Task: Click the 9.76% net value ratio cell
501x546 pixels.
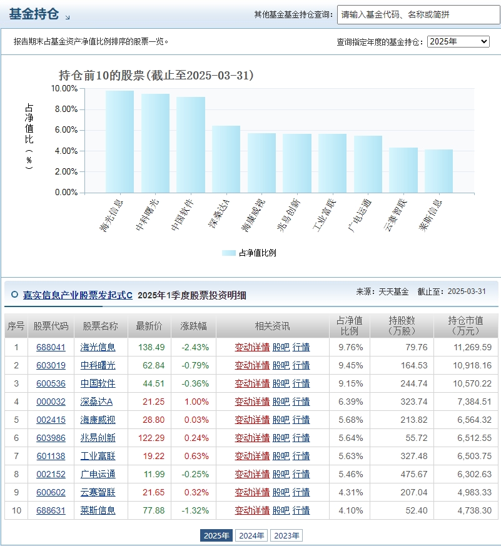Action: (x=351, y=347)
